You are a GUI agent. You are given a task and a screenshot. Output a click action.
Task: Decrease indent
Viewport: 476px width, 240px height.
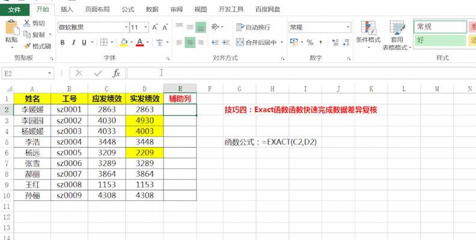215,43
